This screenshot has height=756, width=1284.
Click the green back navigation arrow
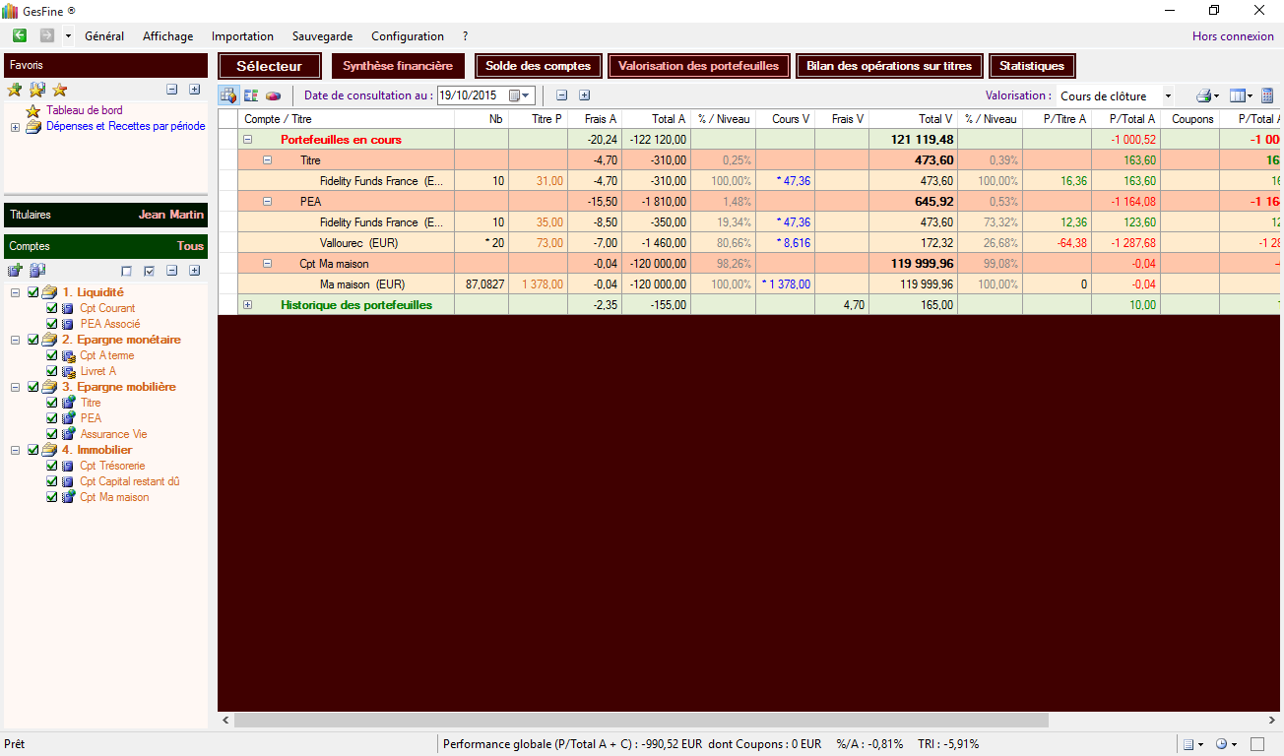click(20, 36)
